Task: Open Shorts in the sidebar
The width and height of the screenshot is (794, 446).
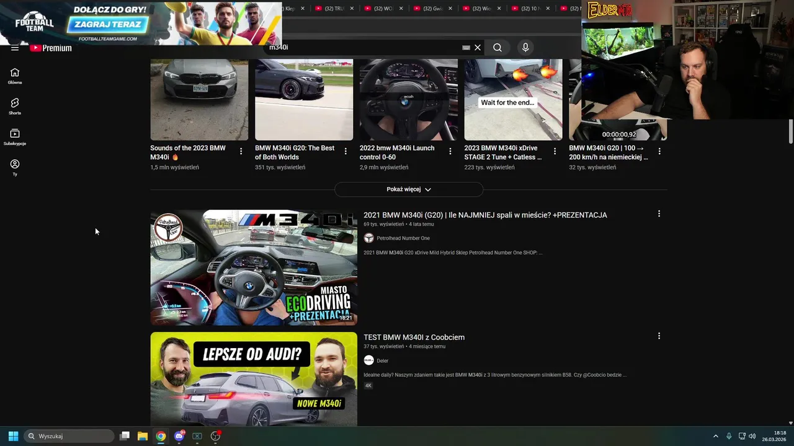Action: coord(15,107)
